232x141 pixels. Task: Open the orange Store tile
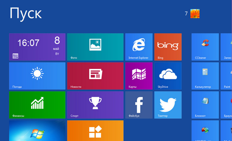[95, 131]
